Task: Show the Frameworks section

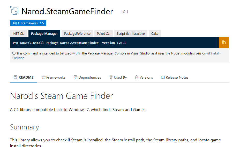Action: click(x=54, y=78)
